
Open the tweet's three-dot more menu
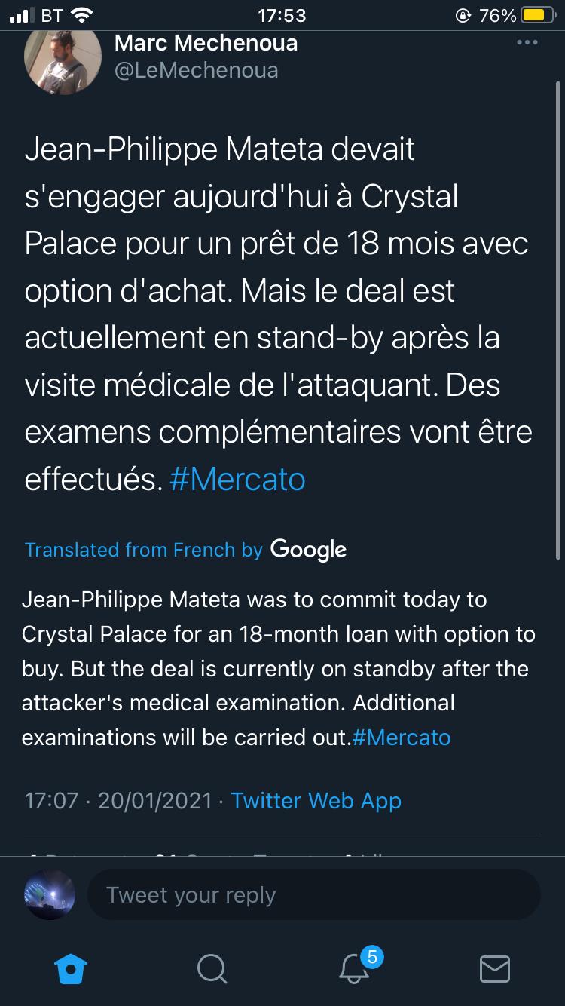point(527,43)
